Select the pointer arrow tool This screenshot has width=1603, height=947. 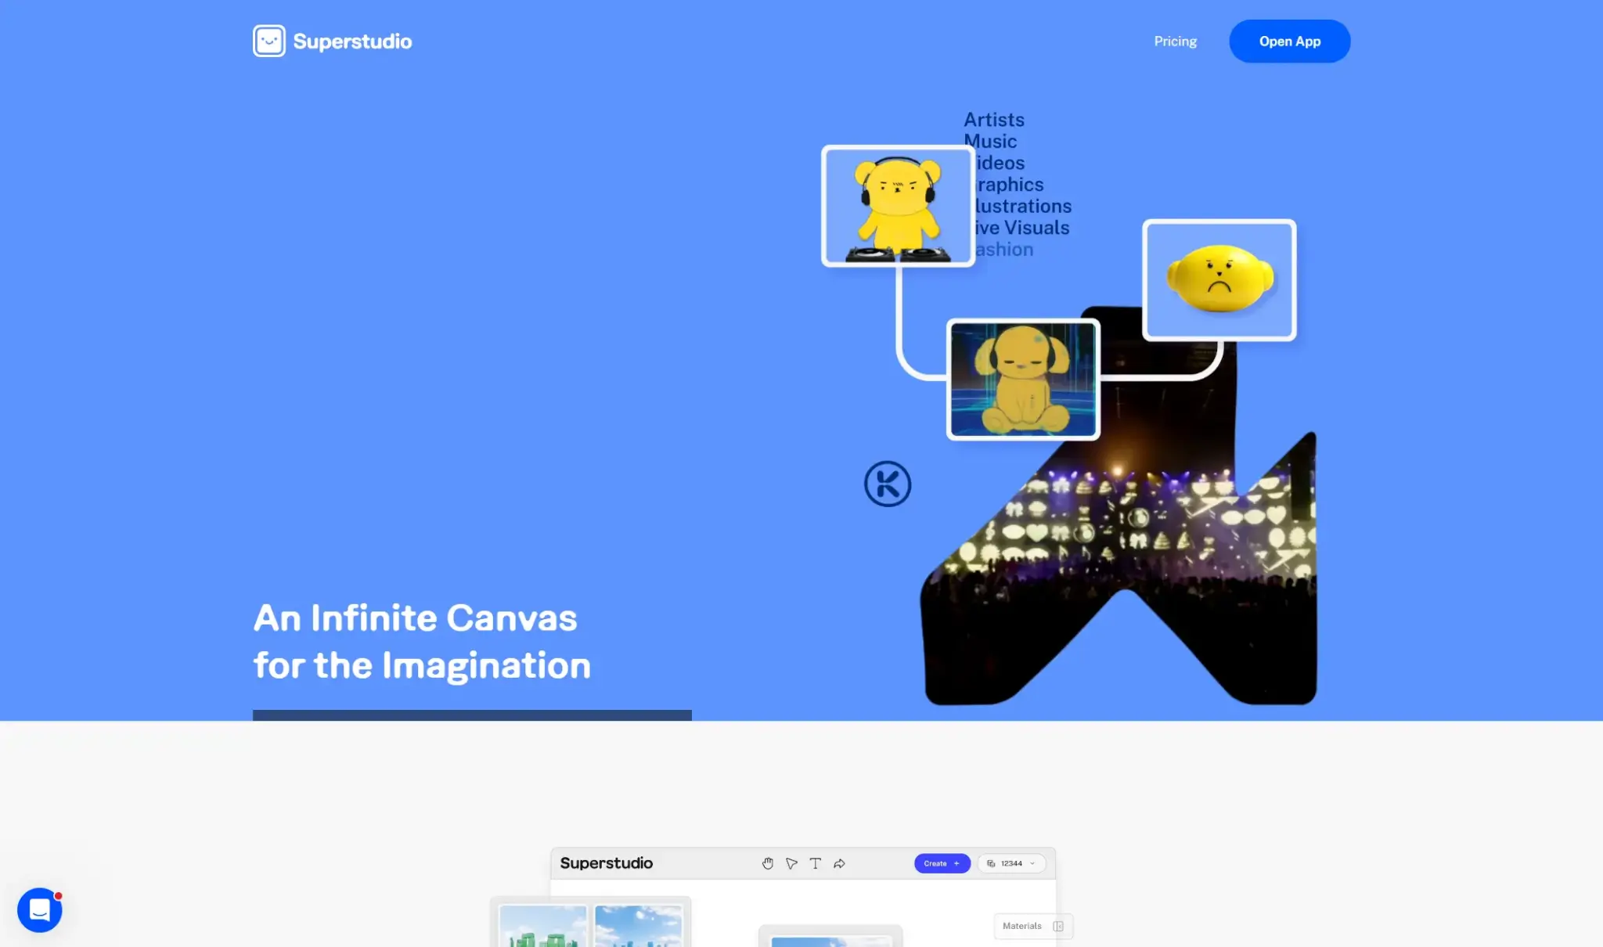click(791, 863)
